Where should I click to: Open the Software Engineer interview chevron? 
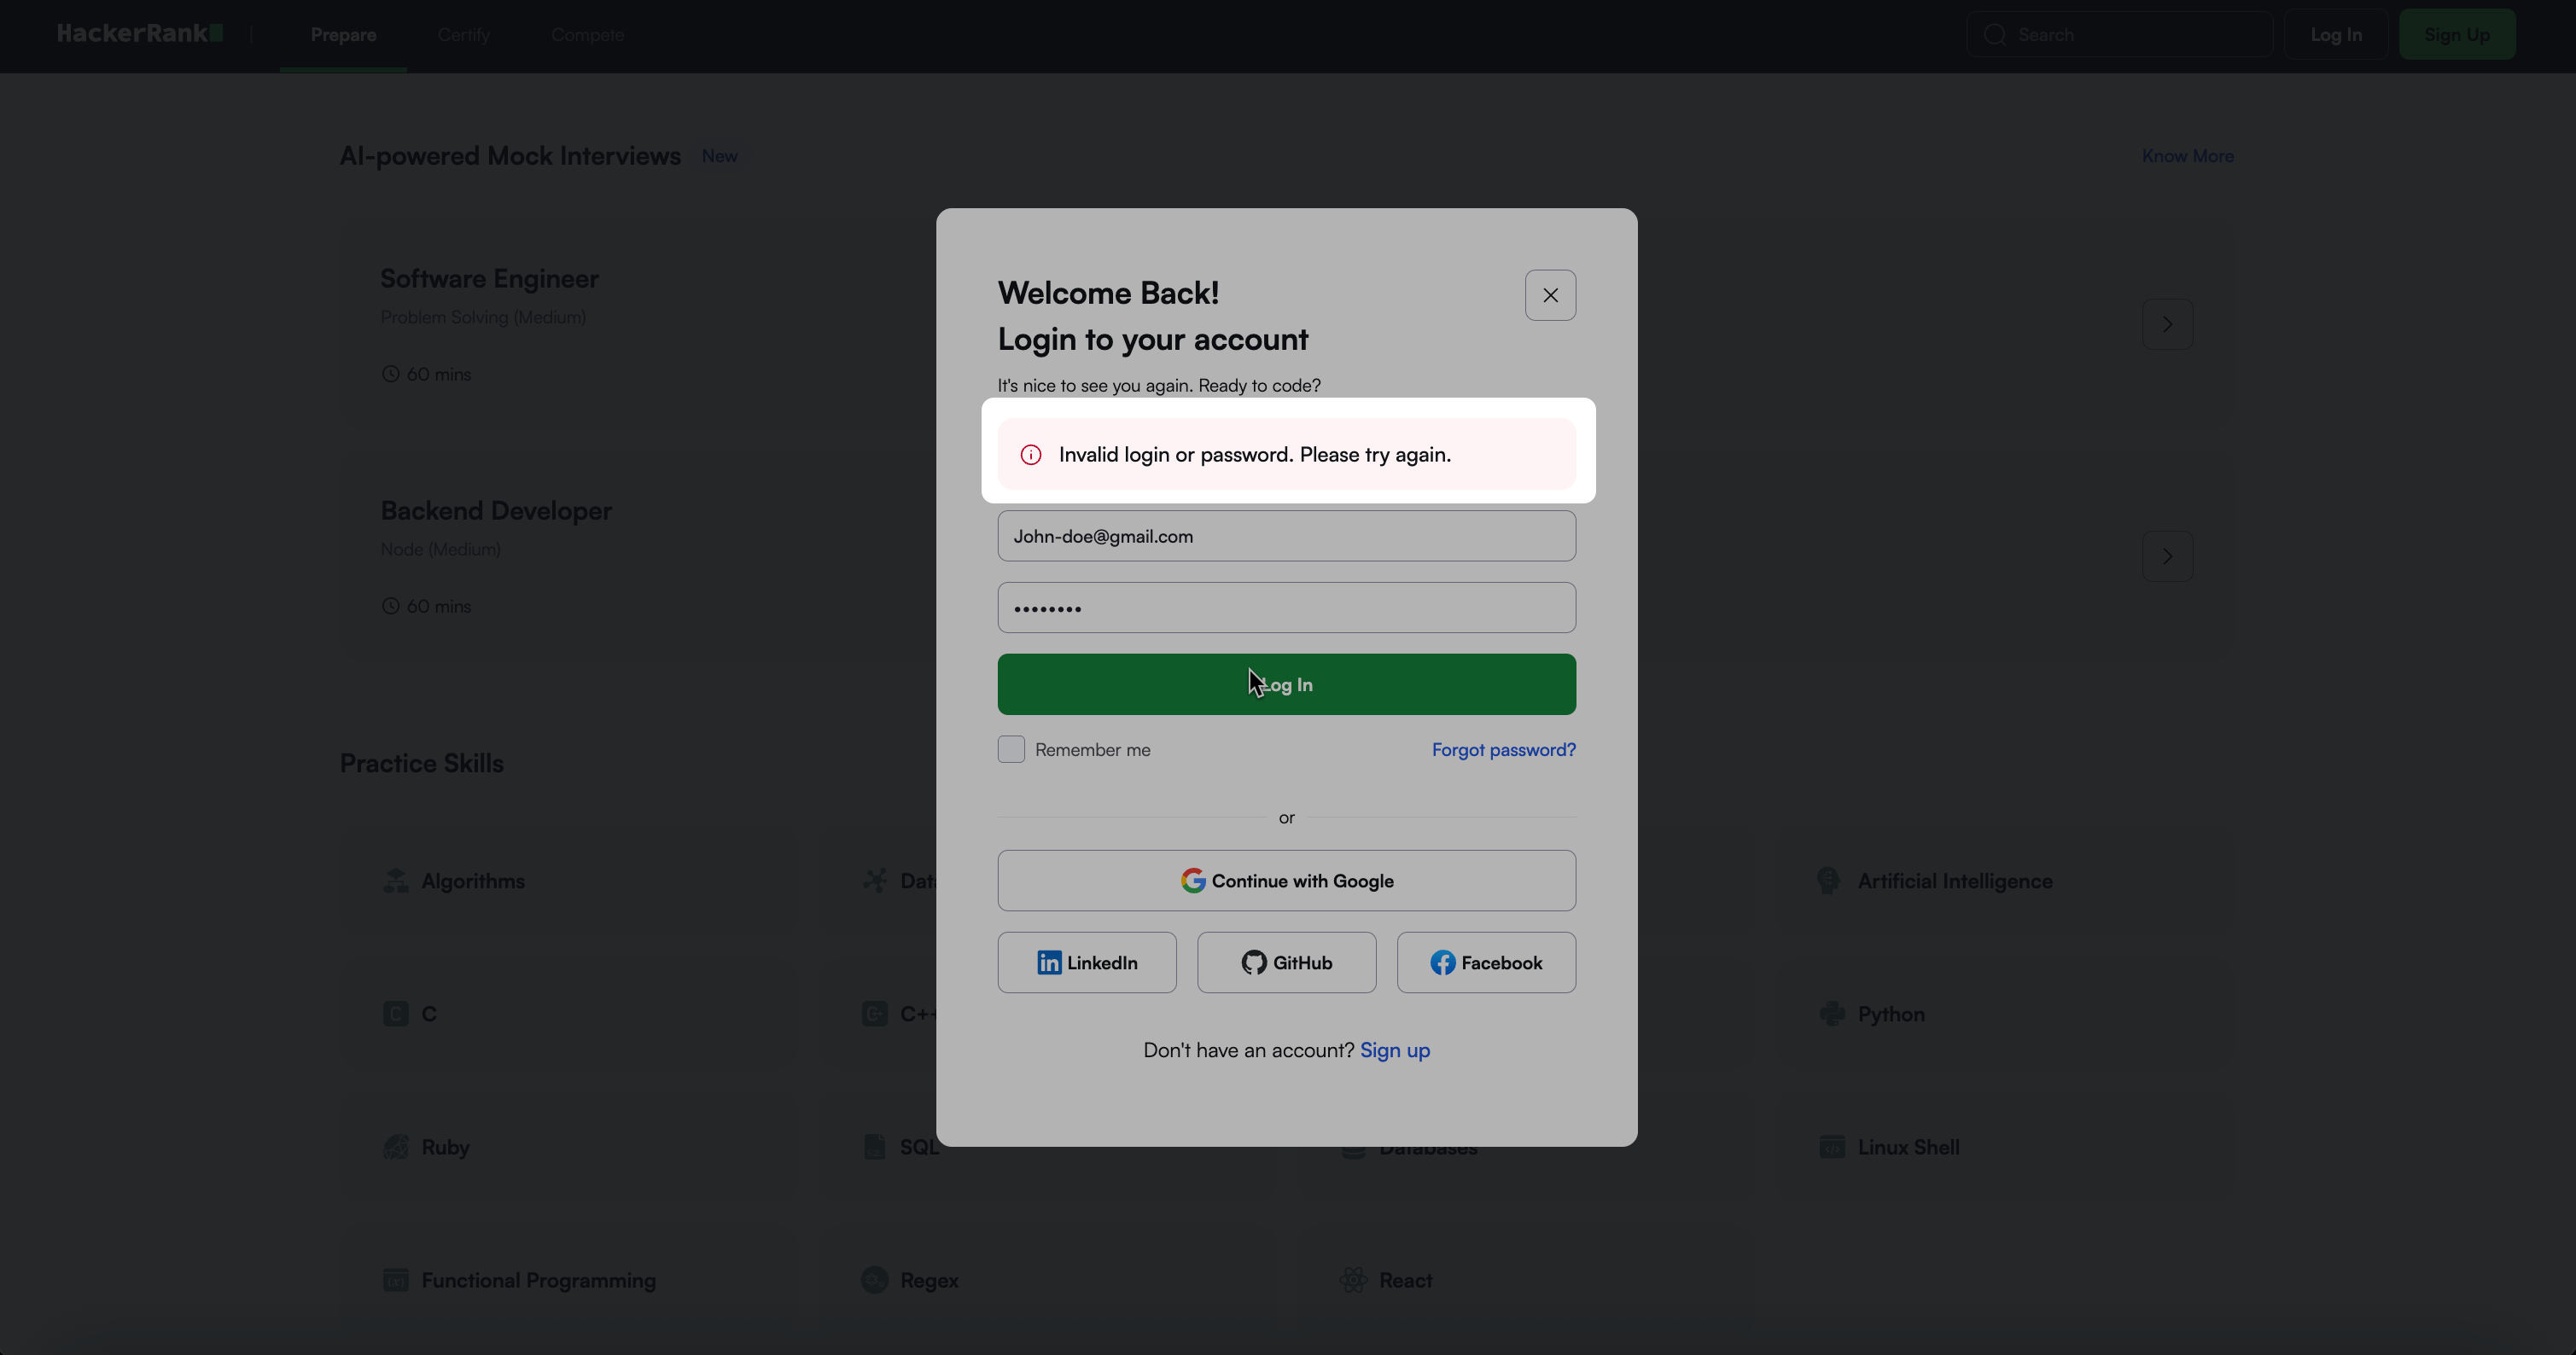(2167, 324)
